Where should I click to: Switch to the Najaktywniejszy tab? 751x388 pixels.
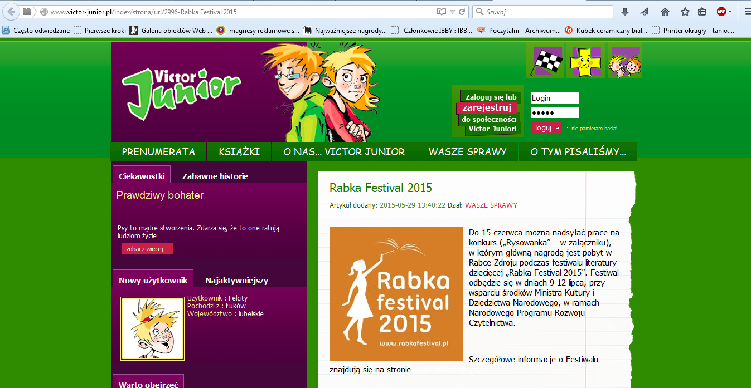[x=236, y=281]
